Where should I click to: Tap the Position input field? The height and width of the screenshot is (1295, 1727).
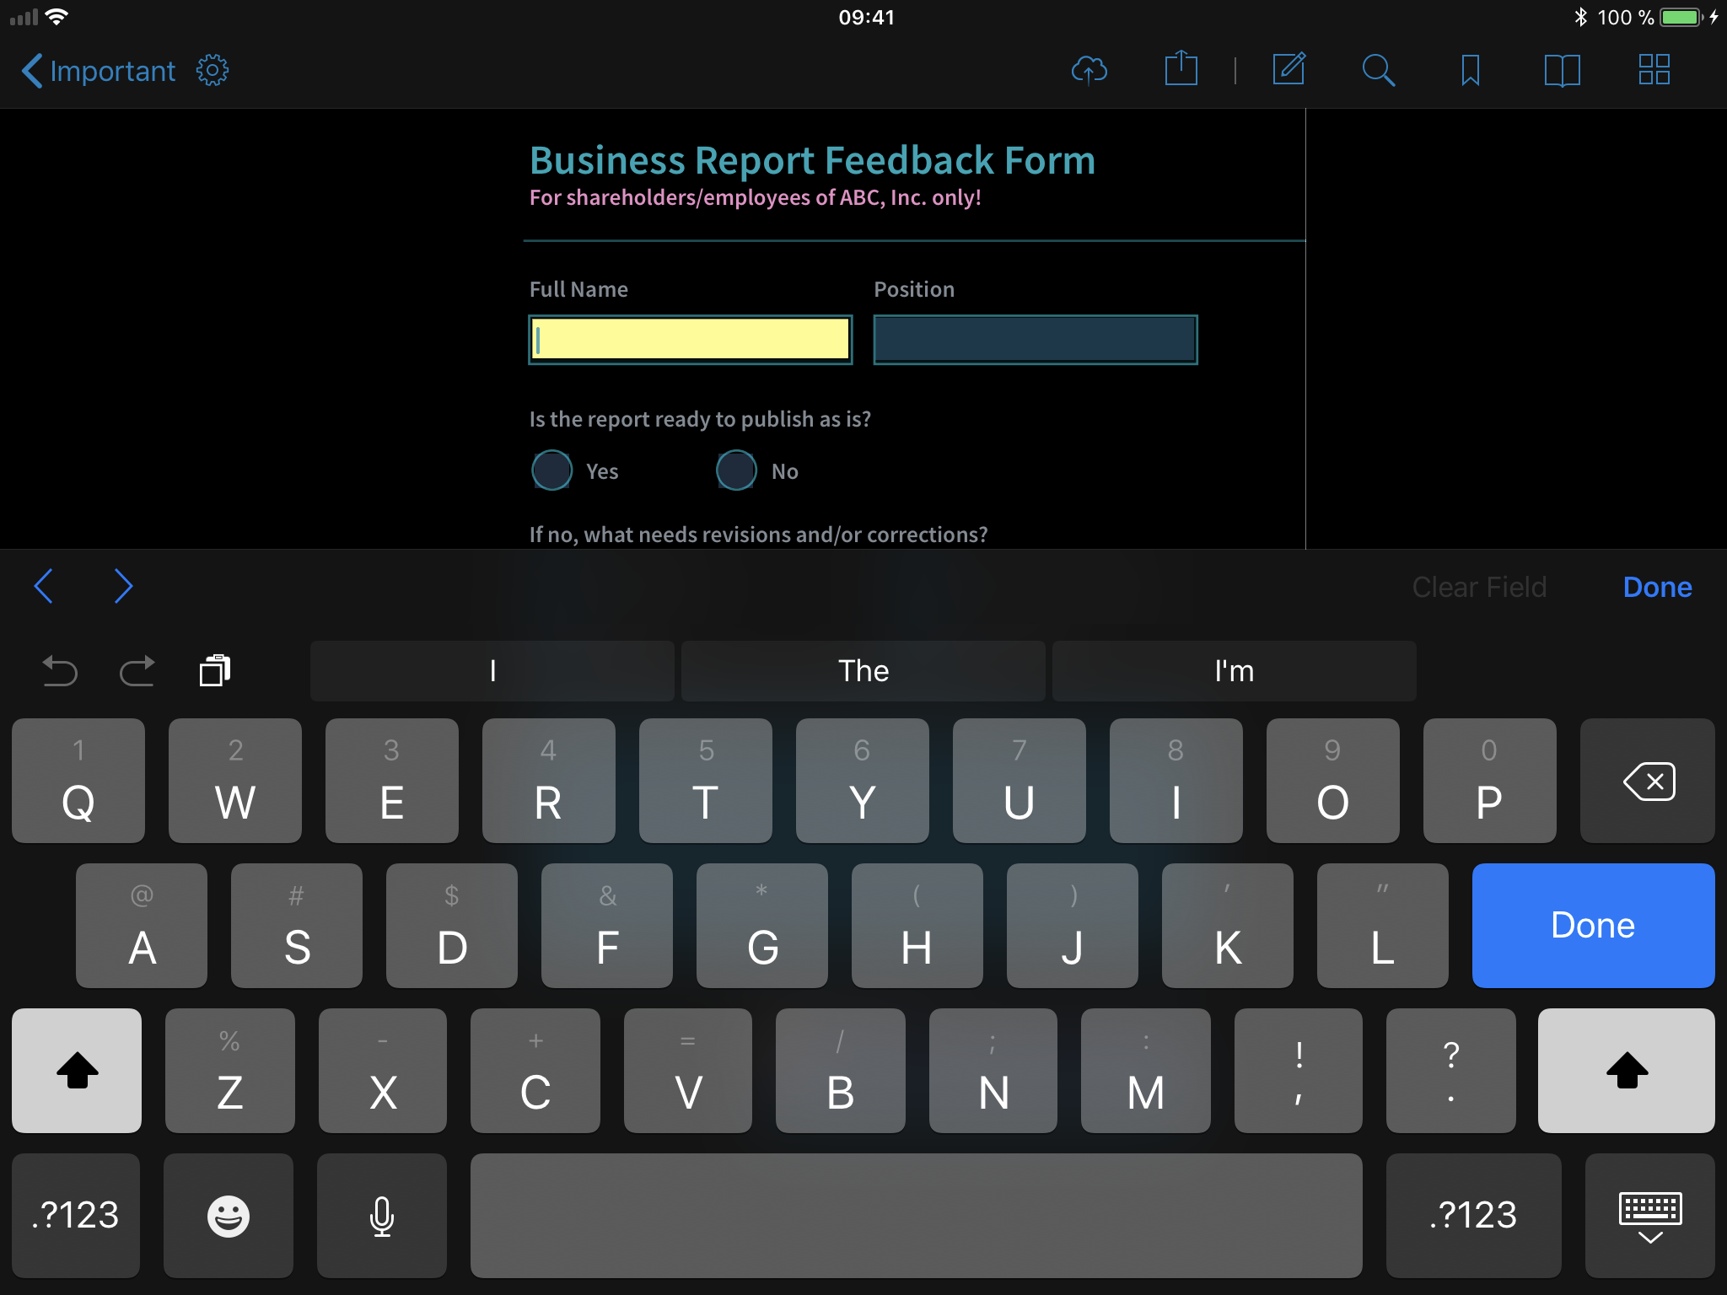[x=1035, y=340]
